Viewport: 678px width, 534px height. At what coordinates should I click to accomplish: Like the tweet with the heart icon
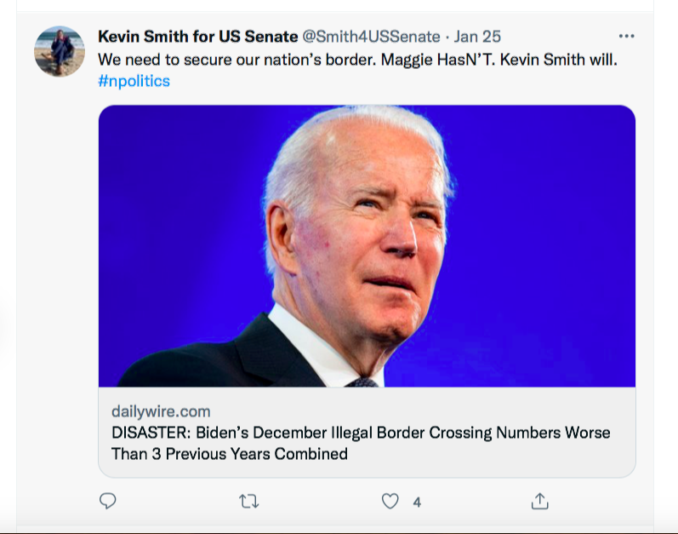tap(390, 501)
